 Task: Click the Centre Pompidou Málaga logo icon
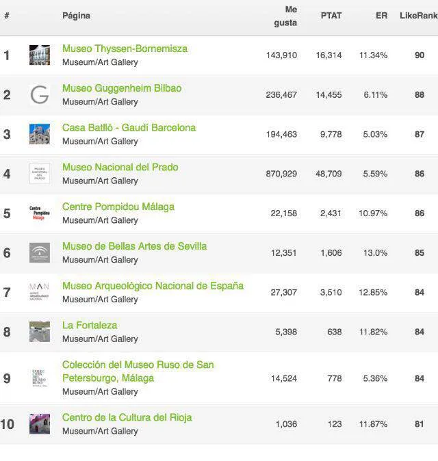pyautogui.click(x=40, y=213)
